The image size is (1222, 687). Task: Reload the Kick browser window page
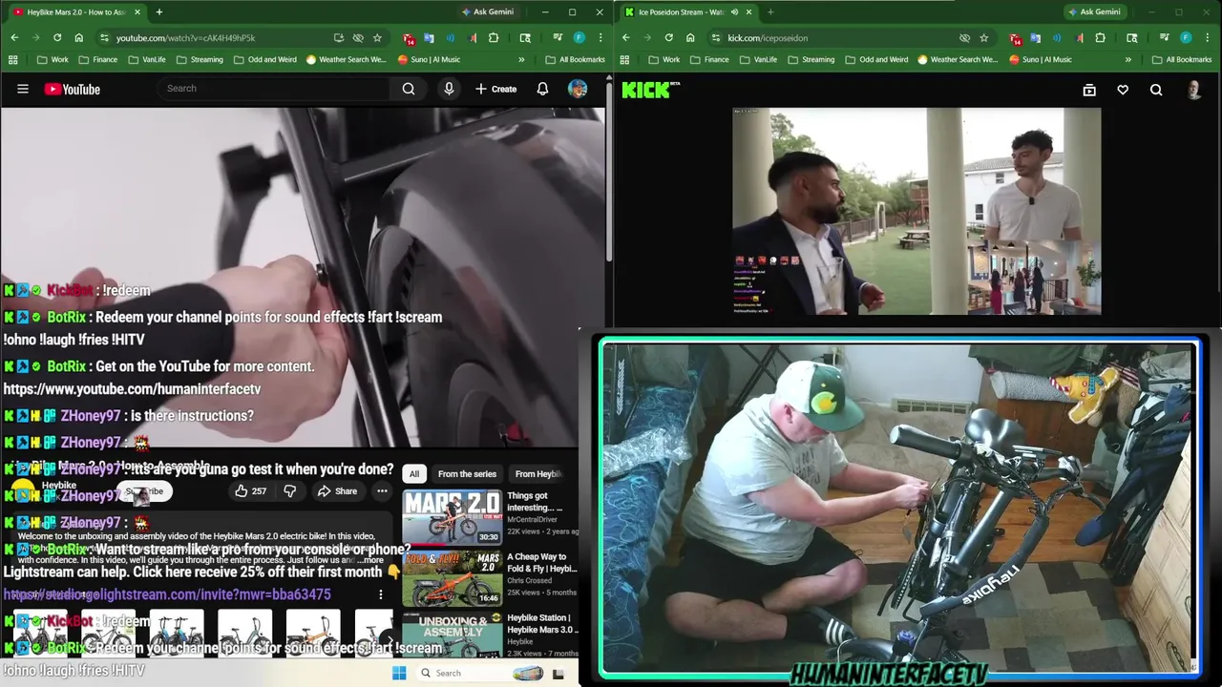(668, 37)
